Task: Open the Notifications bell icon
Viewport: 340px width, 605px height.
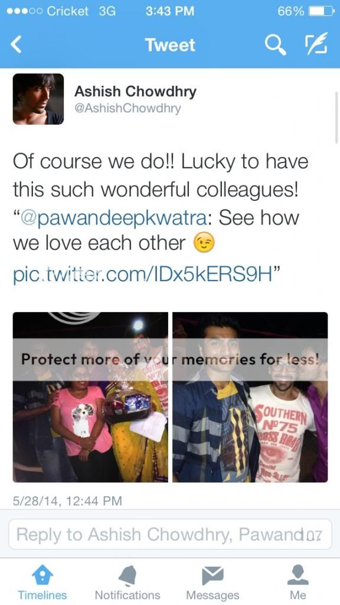Action: click(127, 575)
